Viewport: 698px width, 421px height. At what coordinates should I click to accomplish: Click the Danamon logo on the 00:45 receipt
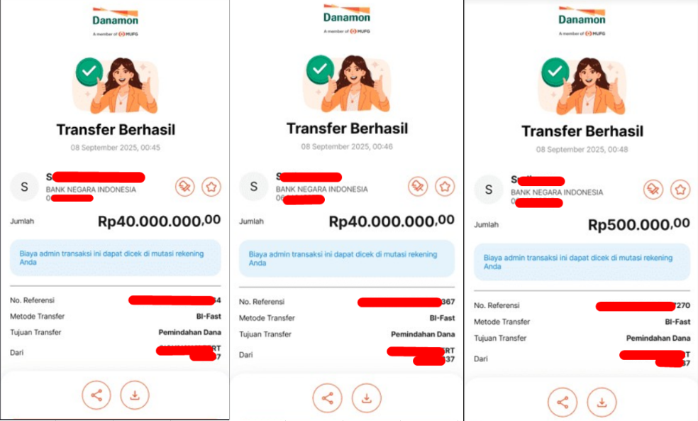pyautogui.click(x=116, y=21)
